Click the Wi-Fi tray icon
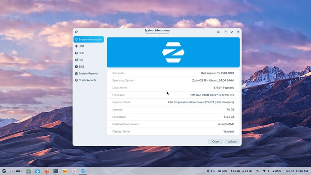 click(264, 171)
